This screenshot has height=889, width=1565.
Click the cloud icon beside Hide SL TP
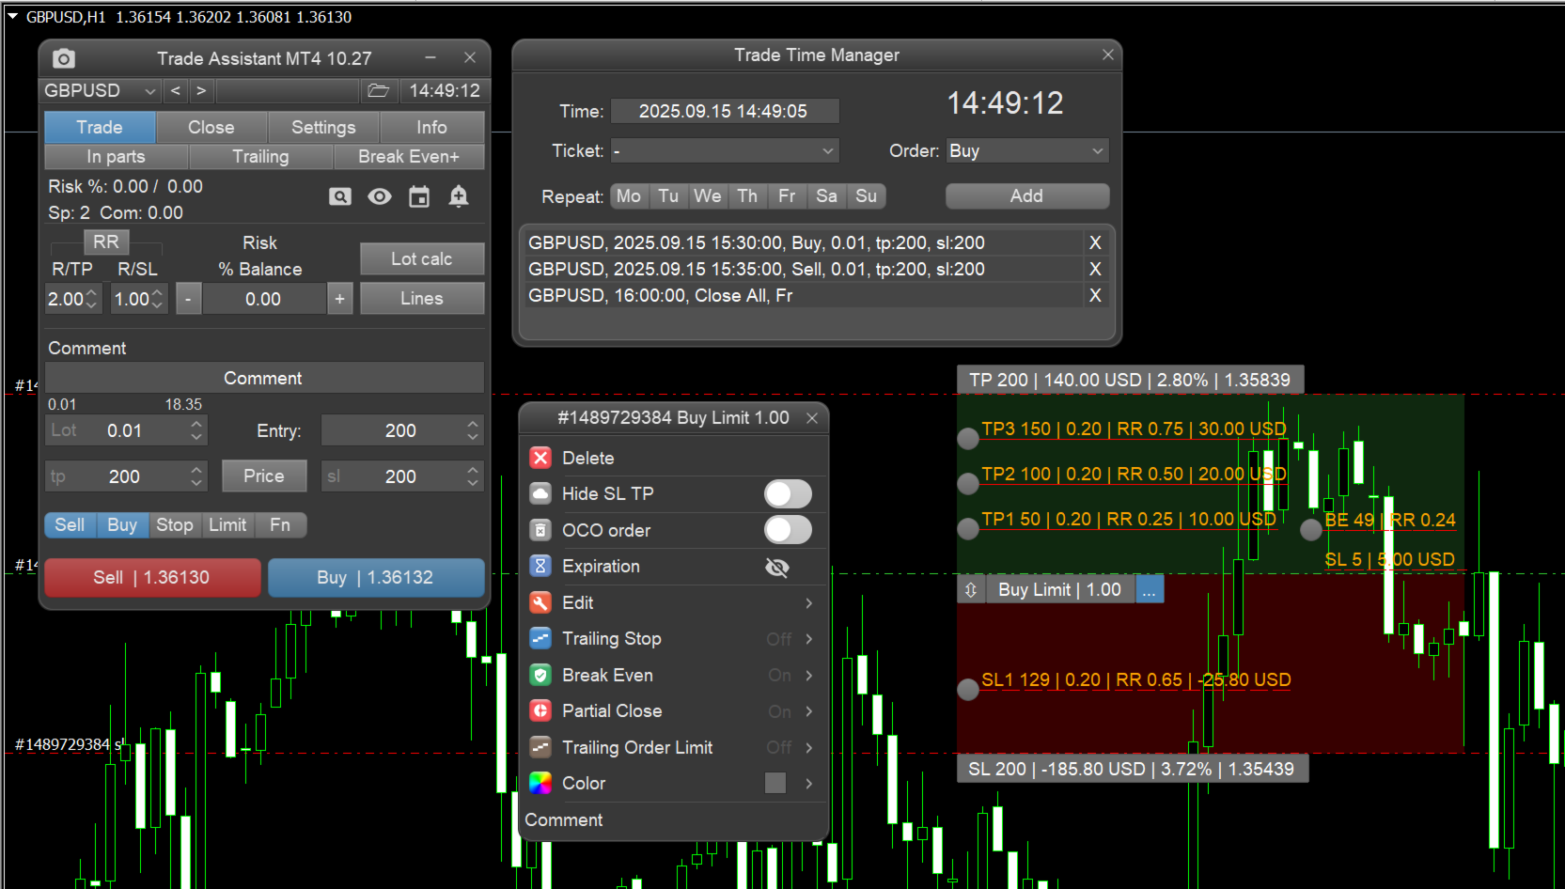pos(540,493)
